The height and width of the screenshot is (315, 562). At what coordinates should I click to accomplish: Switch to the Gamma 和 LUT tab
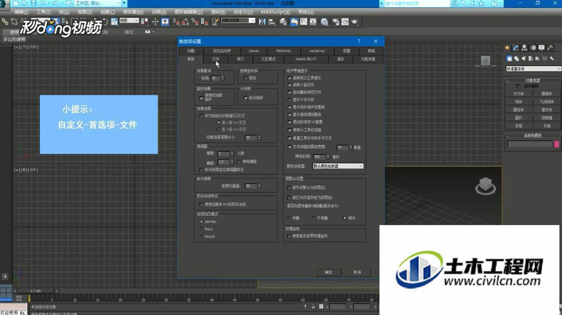tap(306, 59)
